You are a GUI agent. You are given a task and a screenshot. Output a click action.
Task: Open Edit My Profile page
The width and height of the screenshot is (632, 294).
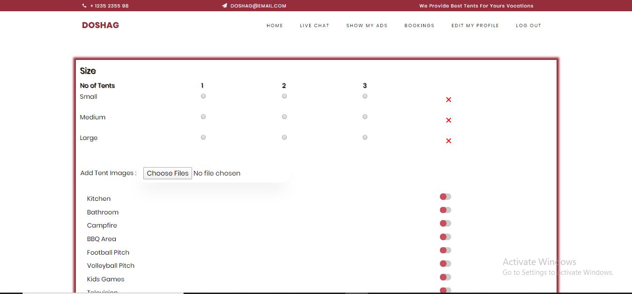pyautogui.click(x=475, y=26)
